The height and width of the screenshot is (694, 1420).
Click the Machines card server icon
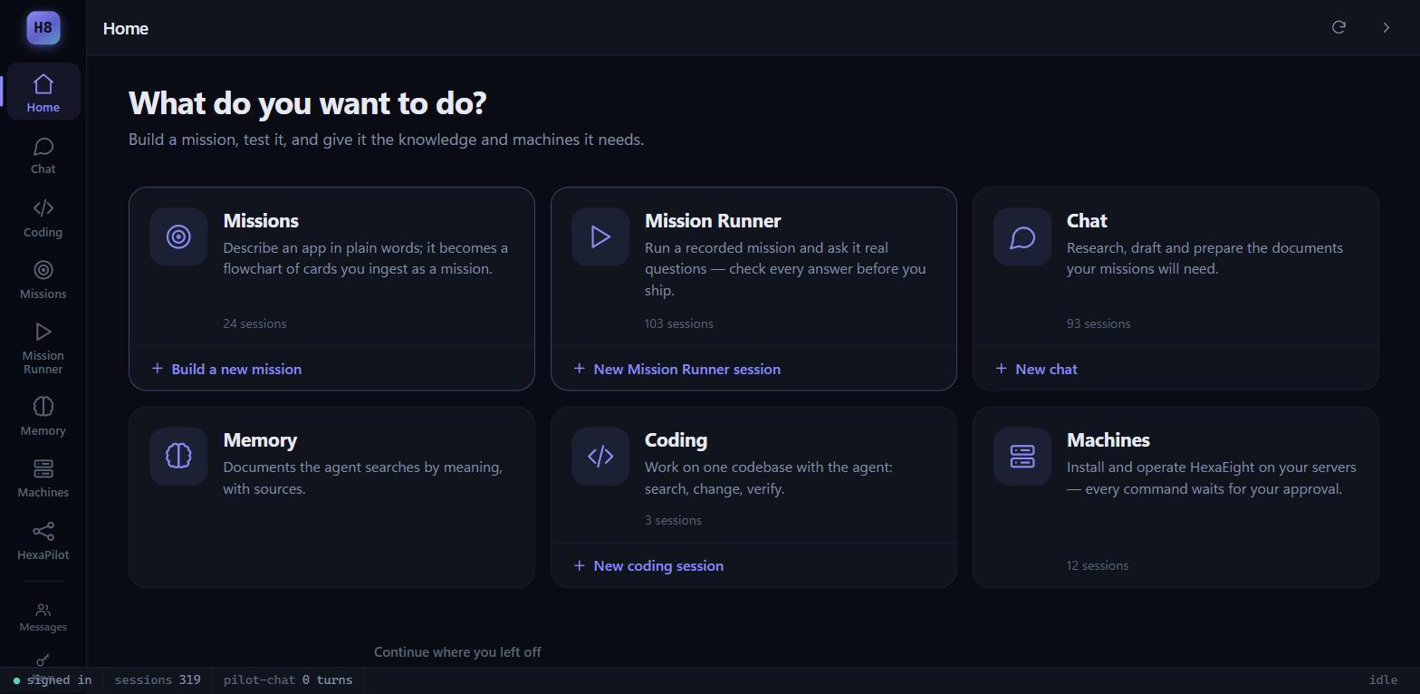(x=1022, y=456)
